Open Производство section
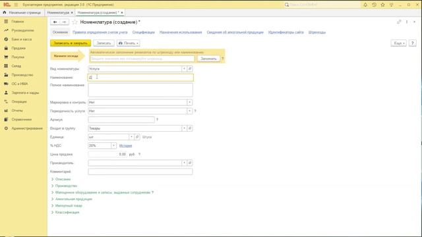422x237 pixels. (x=22, y=74)
